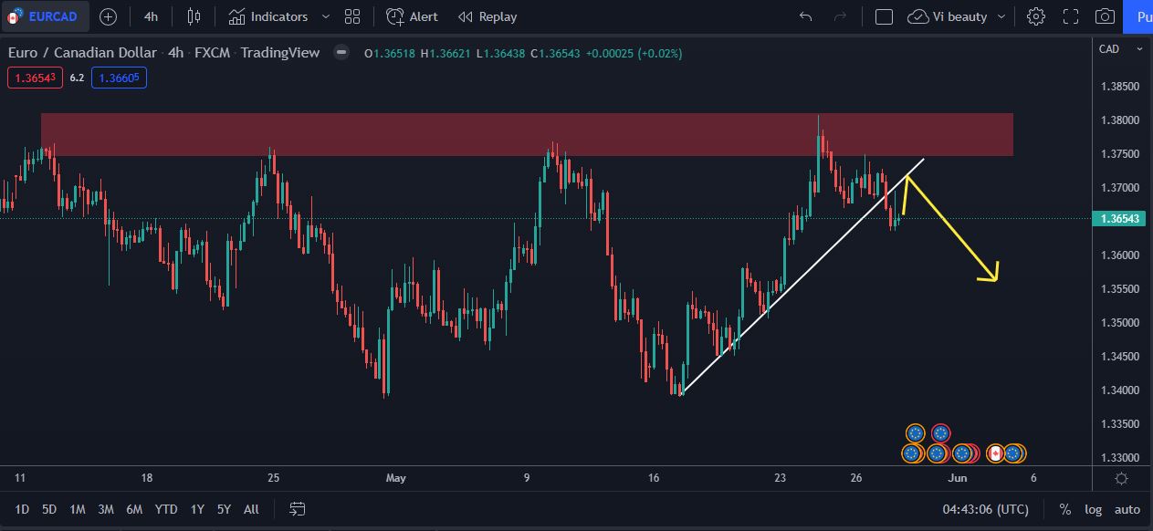The height and width of the screenshot is (531, 1153).
Task: Click the Euro / Canadian Dollar legend title
Action: [82, 53]
